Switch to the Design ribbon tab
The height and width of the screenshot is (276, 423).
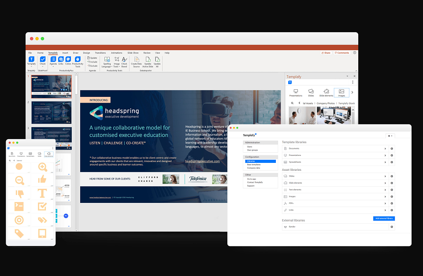click(x=86, y=53)
